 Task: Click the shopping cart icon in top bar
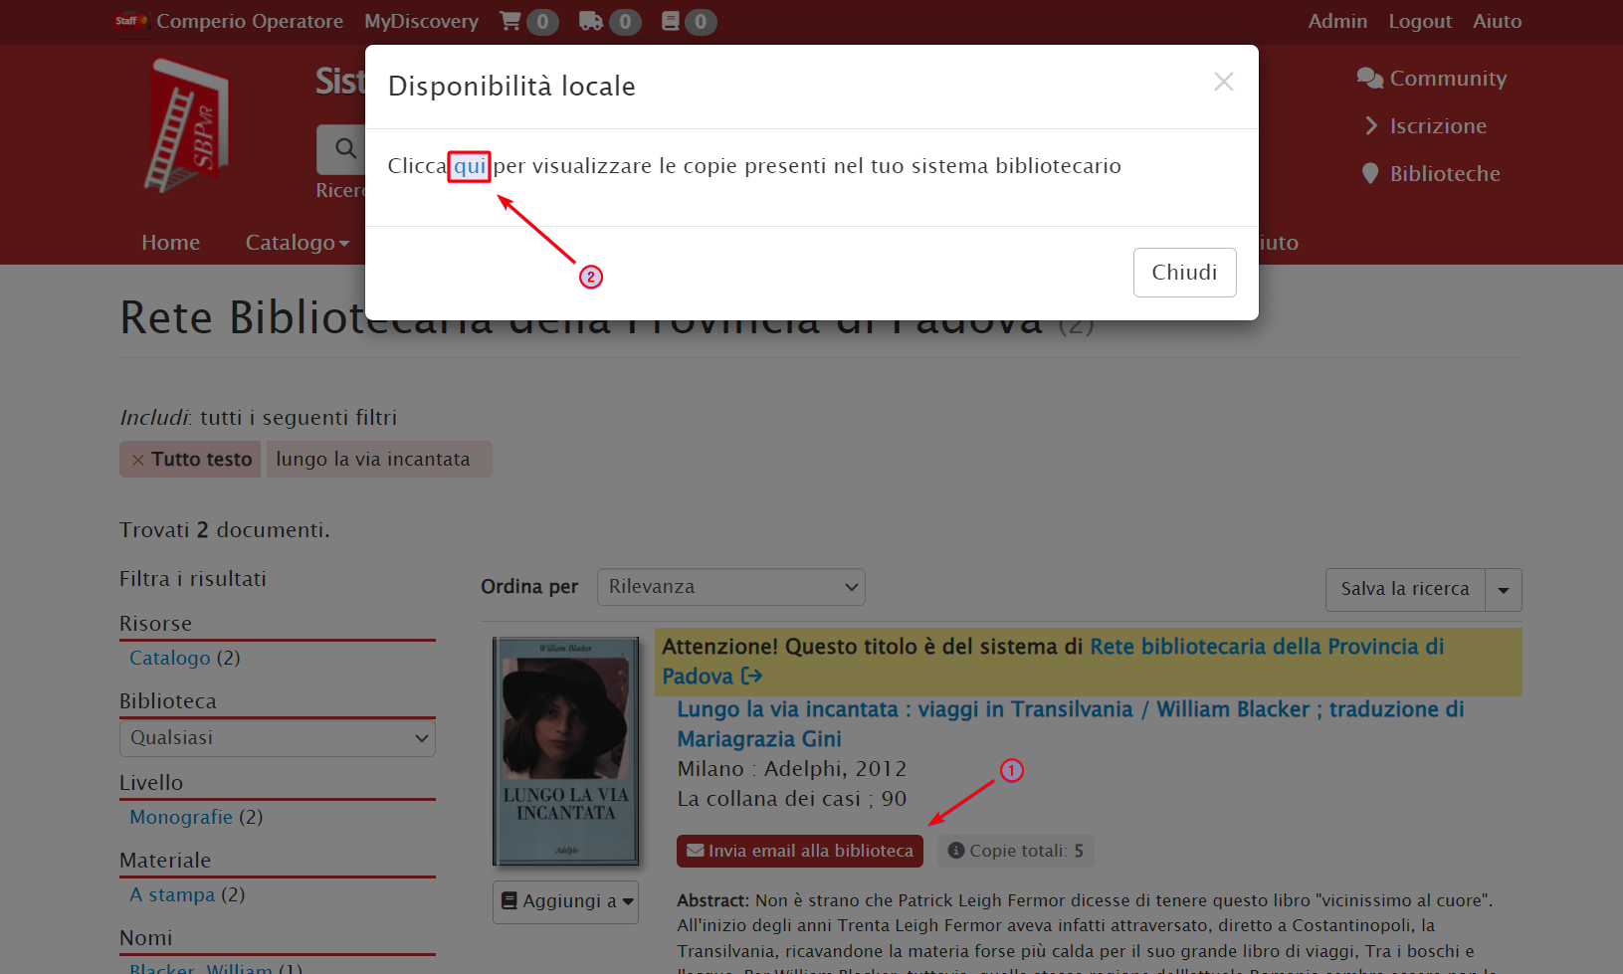(510, 21)
